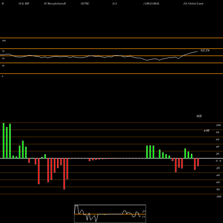Click the 62.24 RSI value label
Screen dimensions: 223x223
(x=205, y=50)
